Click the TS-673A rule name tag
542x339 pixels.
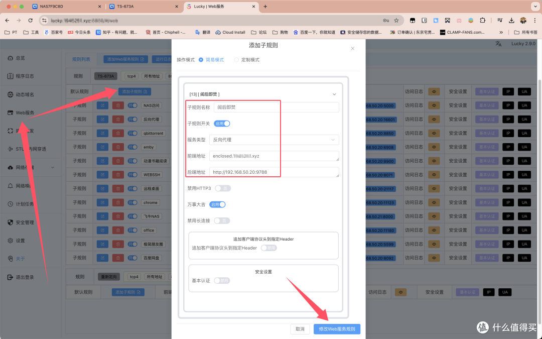[x=106, y=76]
